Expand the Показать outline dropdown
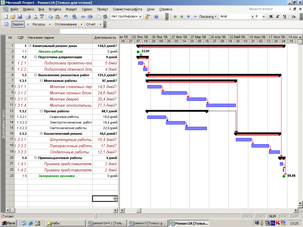 pyautogui.click(x=208, y=17)
